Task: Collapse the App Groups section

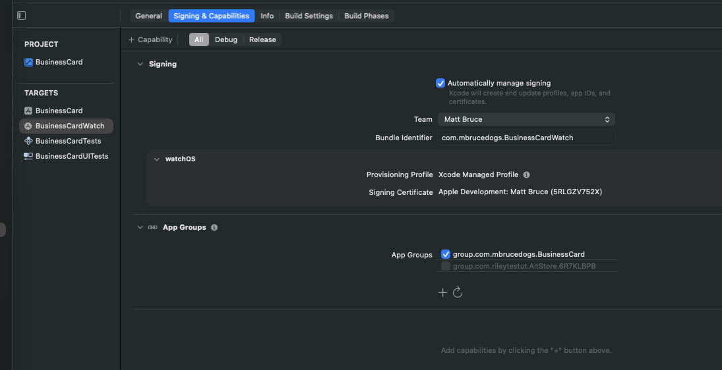Action: click(x=140, y=227)
